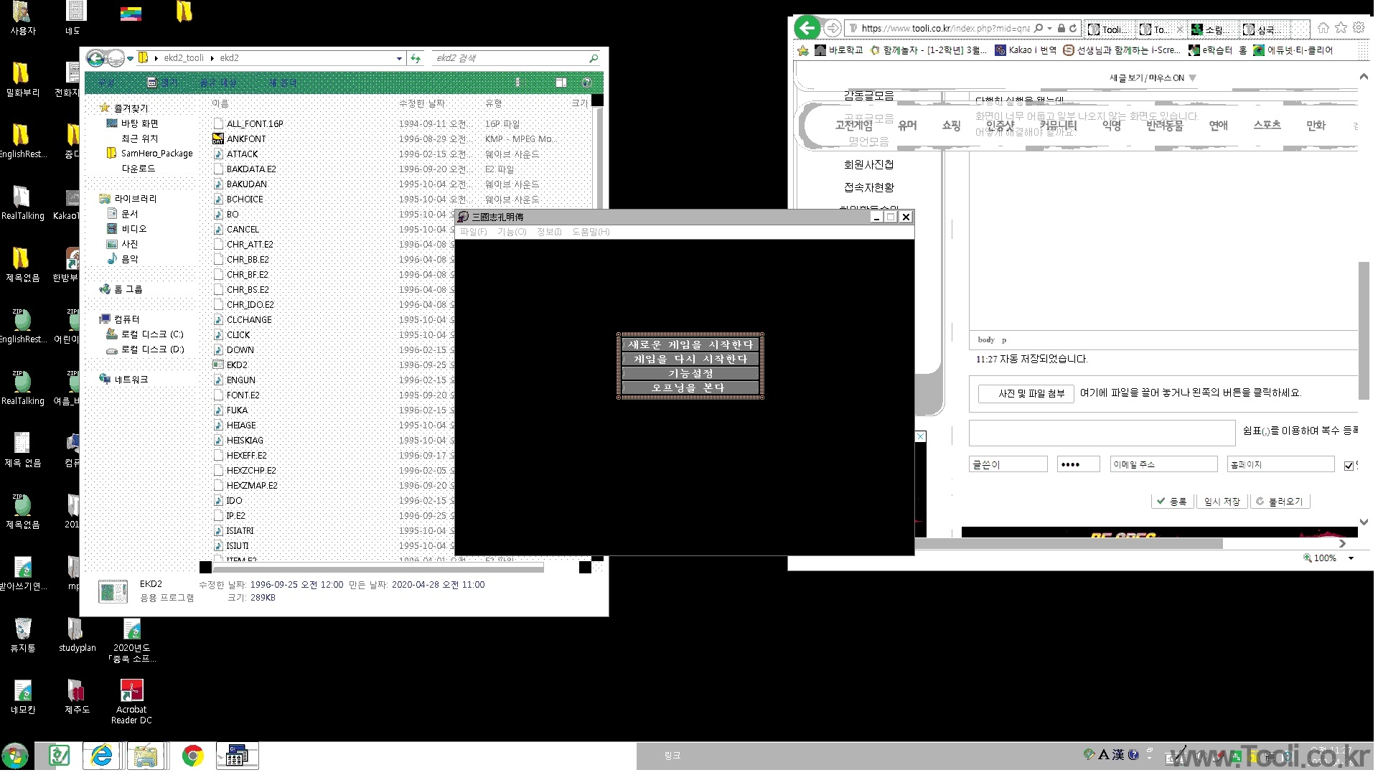Open the 고전게임 site menu link

pyautogui.click(x=853, y=126)
